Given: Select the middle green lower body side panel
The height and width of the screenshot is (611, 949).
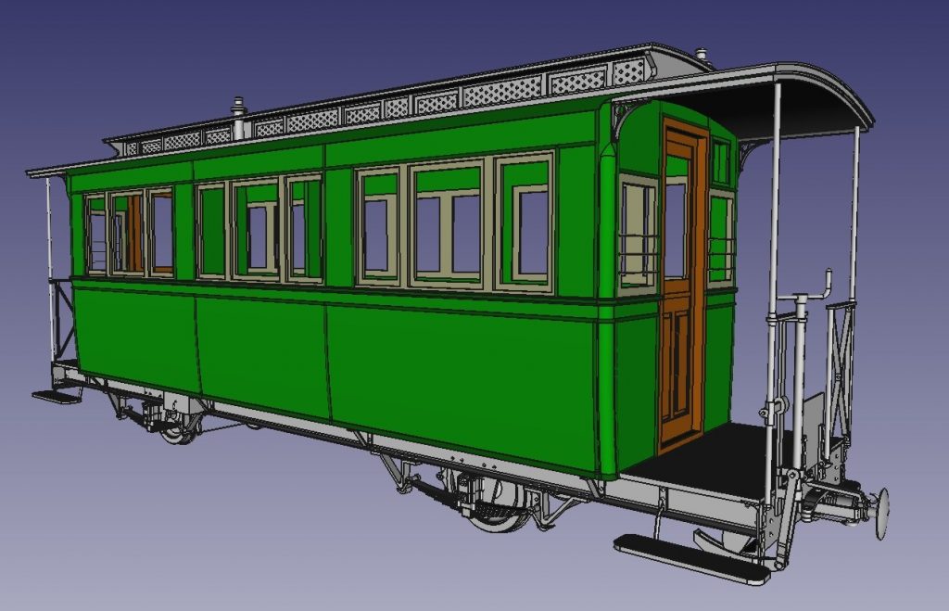Looking at the screenshot, I should coord(261,352).
